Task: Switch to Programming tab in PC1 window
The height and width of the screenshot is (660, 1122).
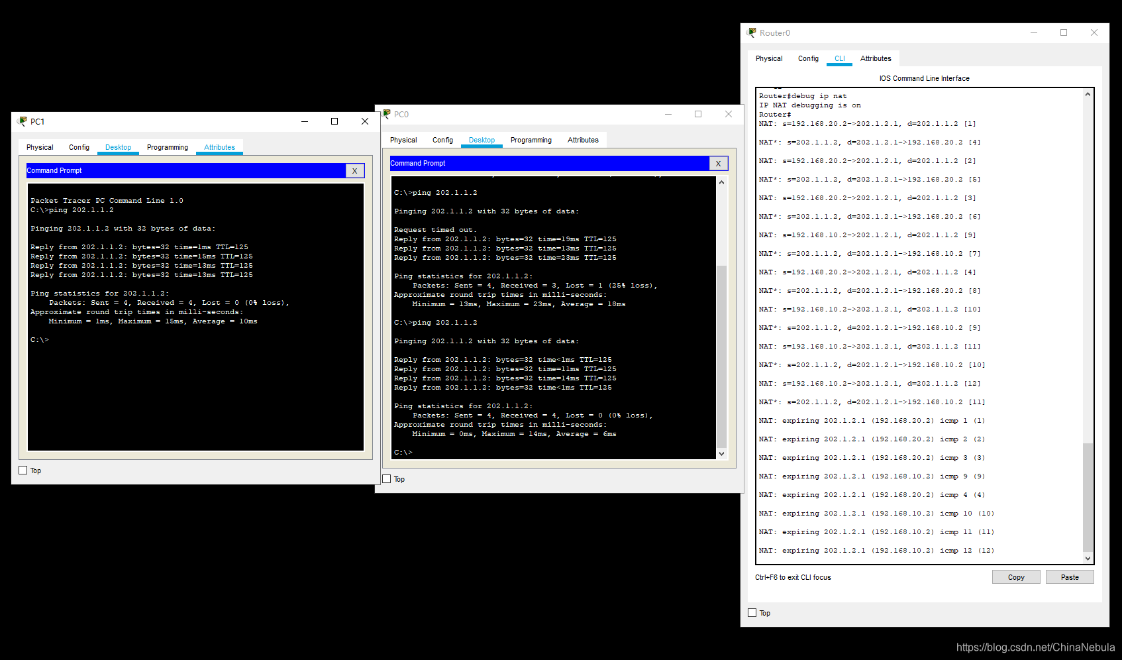Action: 168,147
